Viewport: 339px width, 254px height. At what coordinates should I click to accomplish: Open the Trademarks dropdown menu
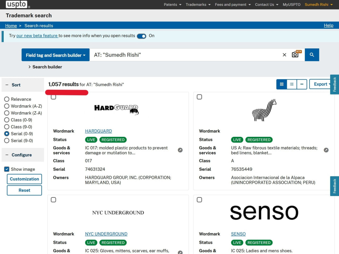[198, 4]
